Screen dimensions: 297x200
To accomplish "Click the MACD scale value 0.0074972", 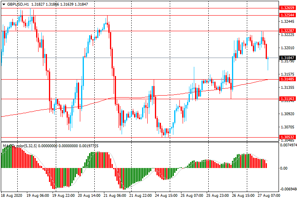I will click(x=288, y=146).
